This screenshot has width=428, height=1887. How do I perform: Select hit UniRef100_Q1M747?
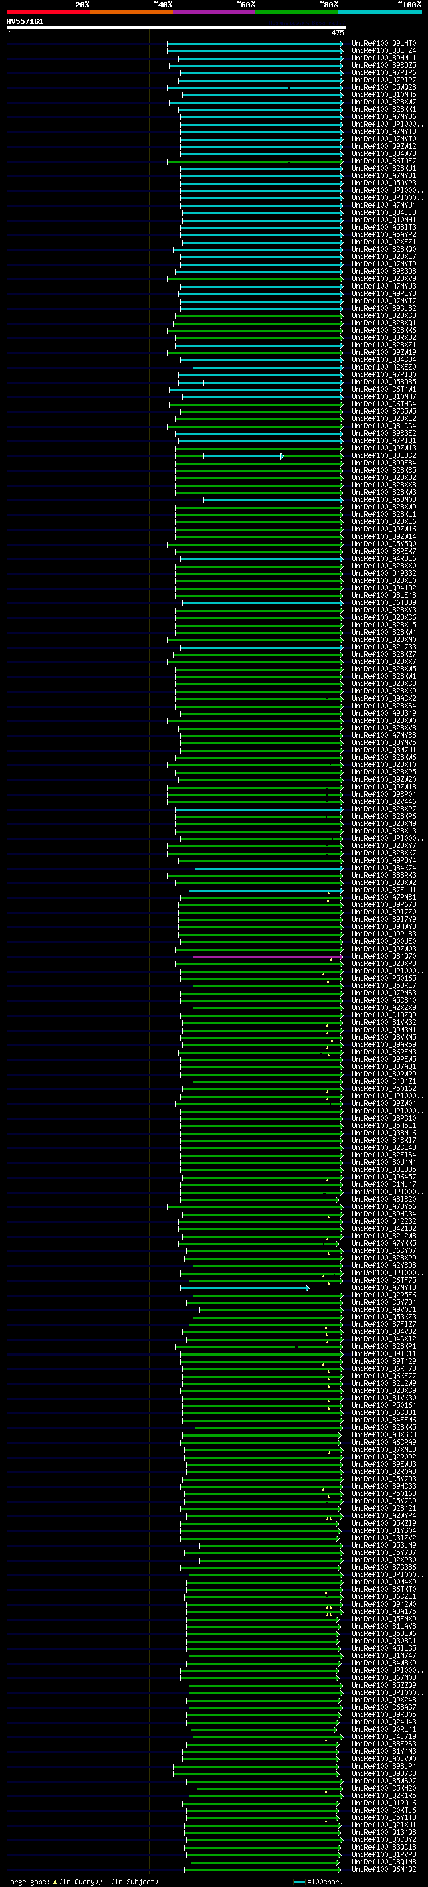383,1655
